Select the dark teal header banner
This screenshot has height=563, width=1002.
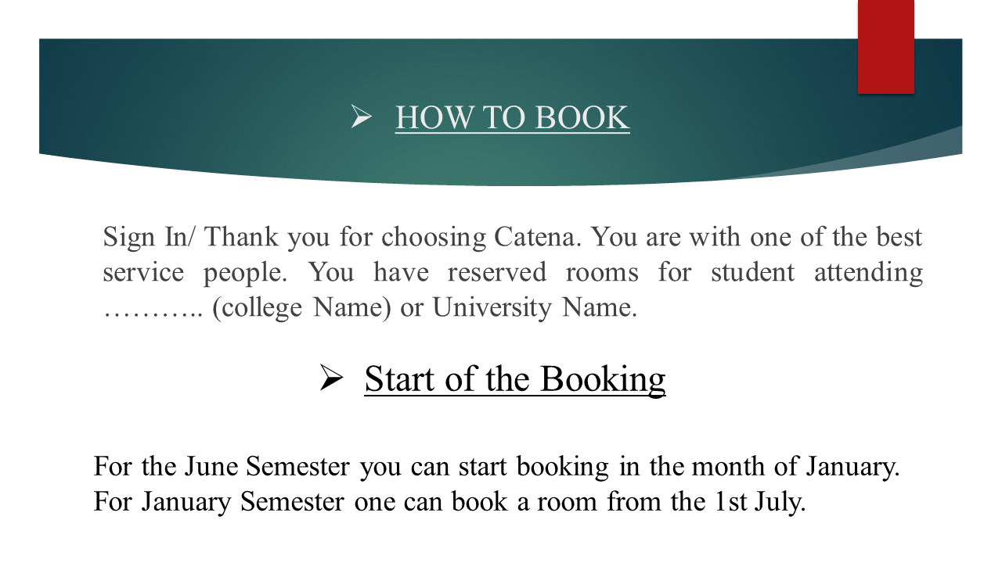(235, 94)
